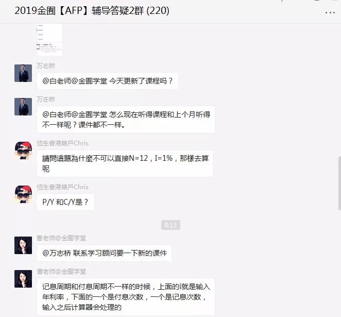Click sender name 恒生香港帳戶Chris above the N=12 message
This screenshot has width=341, height=317.
coord(63,143)
